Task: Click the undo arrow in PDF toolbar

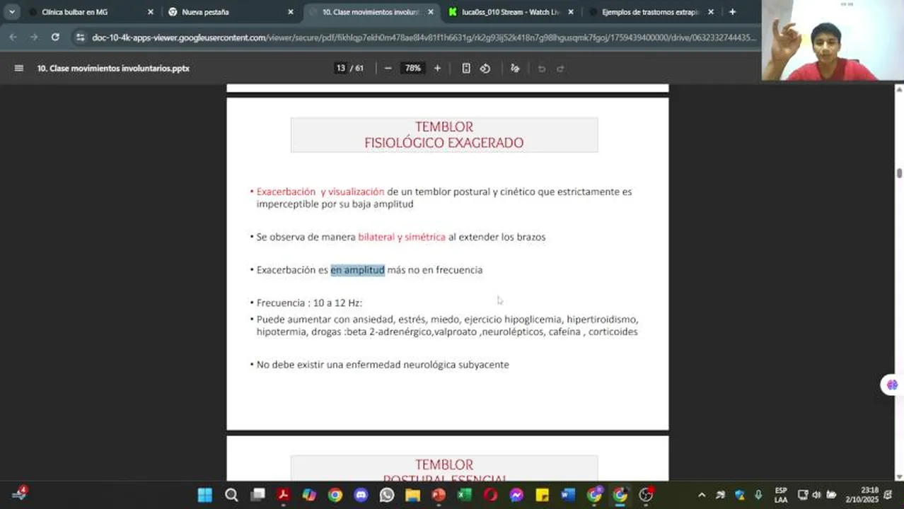Action: pos(542,69)
